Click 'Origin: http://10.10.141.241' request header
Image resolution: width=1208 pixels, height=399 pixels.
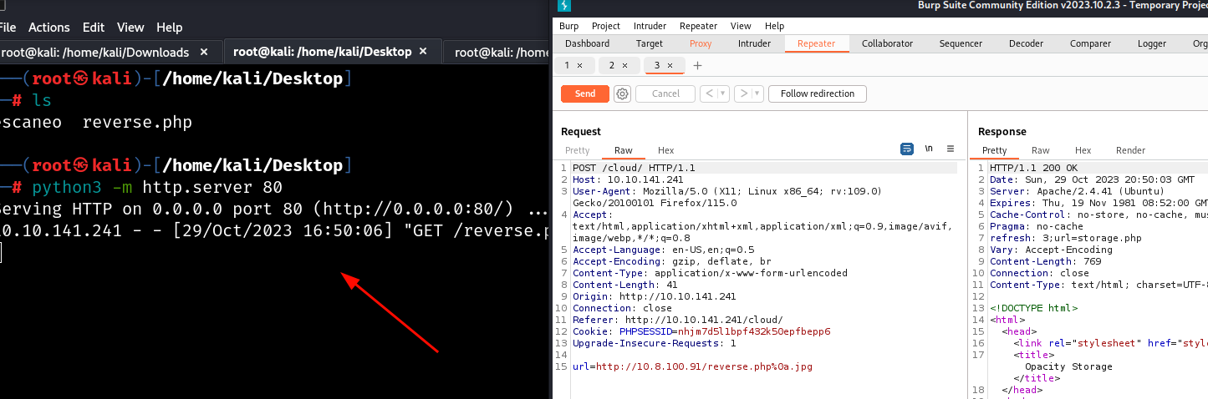[x=654, y=296]
